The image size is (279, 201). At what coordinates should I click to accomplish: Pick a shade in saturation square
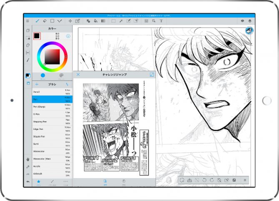pyautogui.click(x=52, y=57)
